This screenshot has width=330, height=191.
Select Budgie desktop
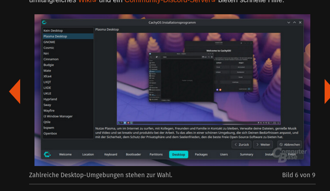click(68, 65)
